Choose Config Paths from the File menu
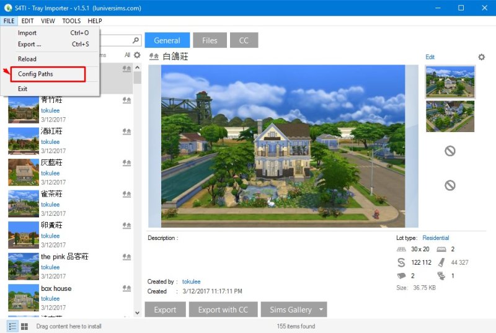 (x=48, y=74)
